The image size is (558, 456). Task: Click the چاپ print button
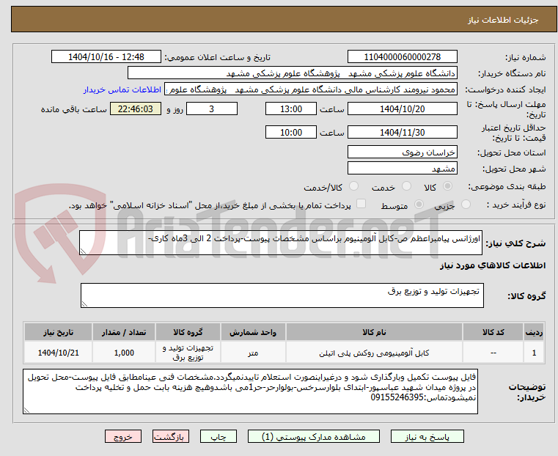(219, 436)
